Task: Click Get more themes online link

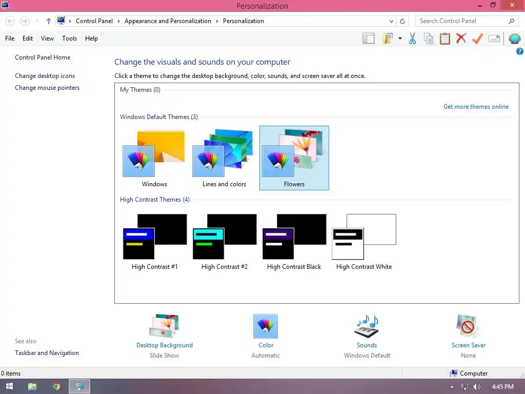Action: 476,107
